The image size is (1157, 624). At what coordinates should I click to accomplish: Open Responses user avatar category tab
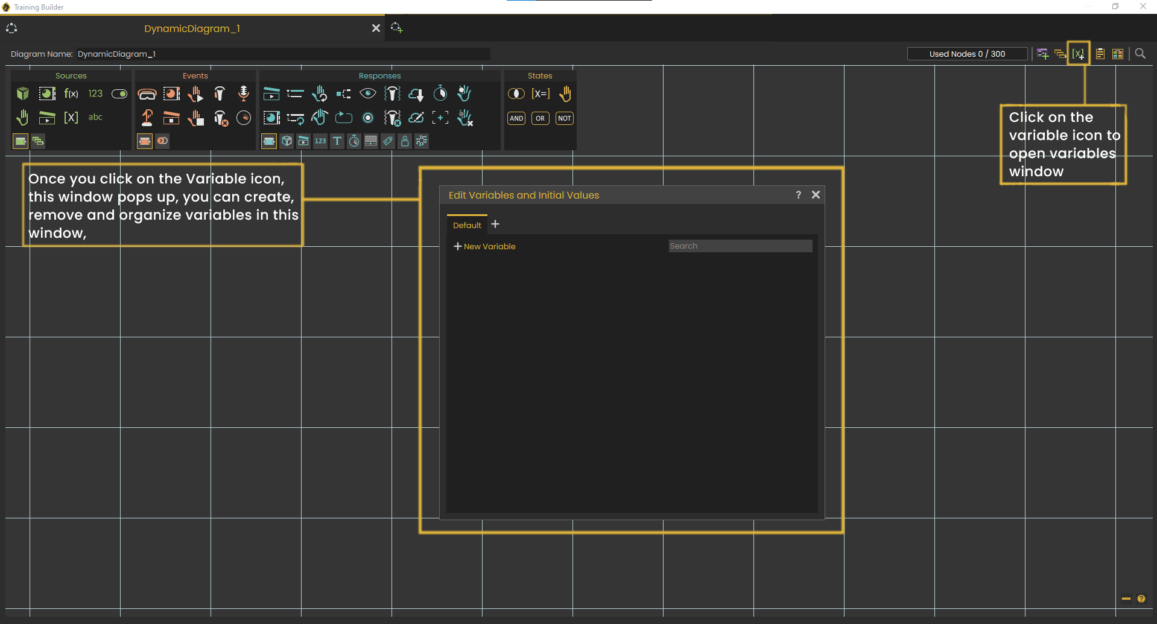coord(405,141)
